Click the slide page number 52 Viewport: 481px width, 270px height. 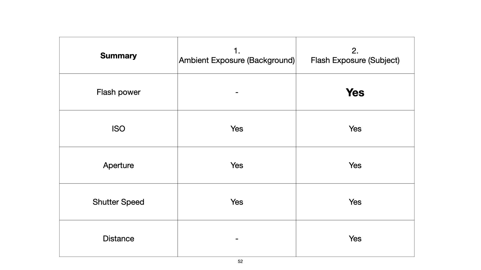pos(240,261)
